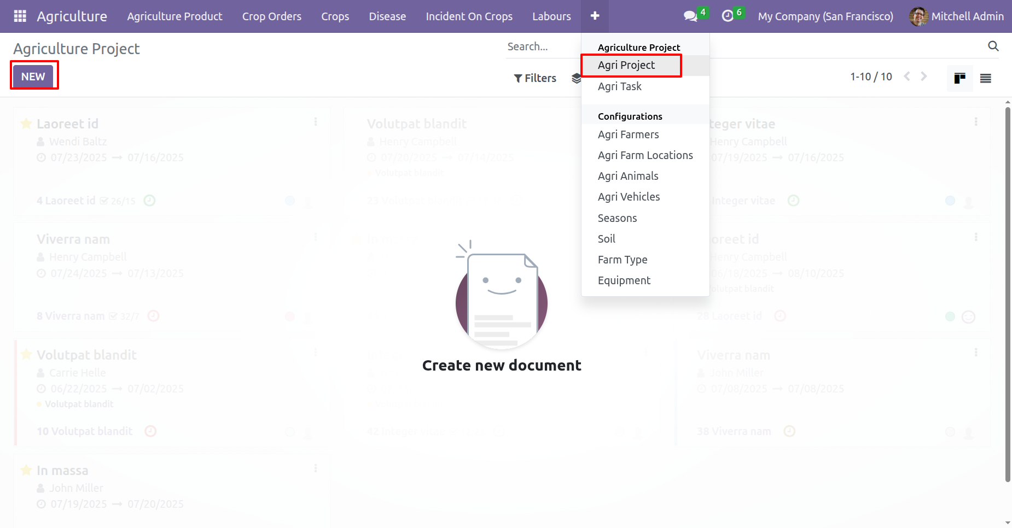Open Mitchell Admin user menu
This screenshot has width=1012, height=528.
pos(956,16)
